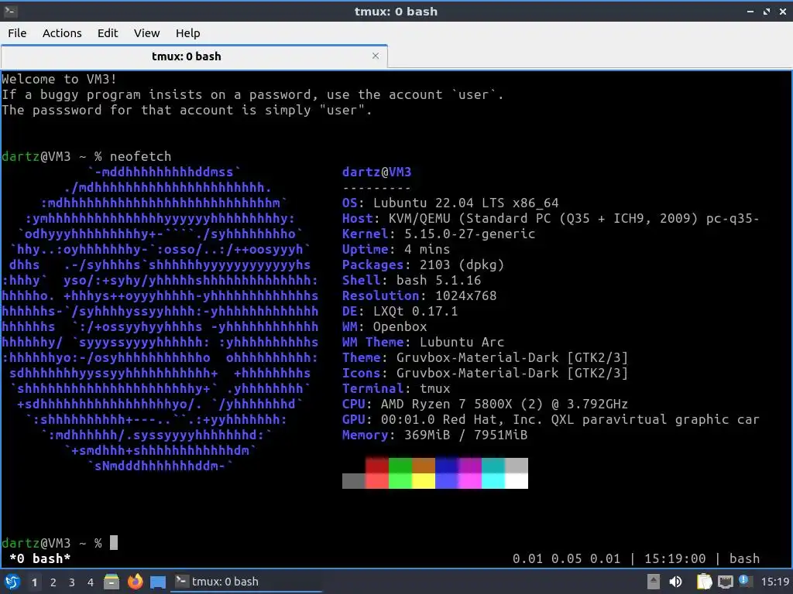The width and height of the screenshot is (793, 594).
Task: Click the 'Resolution: 1024x768' line
Action: 419,295
